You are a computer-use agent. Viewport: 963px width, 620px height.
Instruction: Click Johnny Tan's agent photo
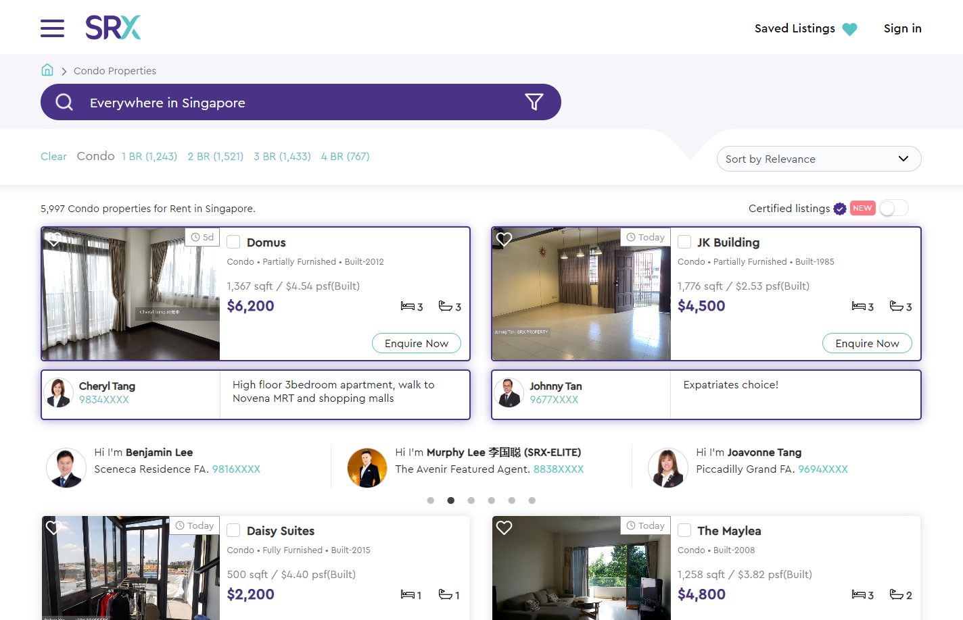pos(509,393)
